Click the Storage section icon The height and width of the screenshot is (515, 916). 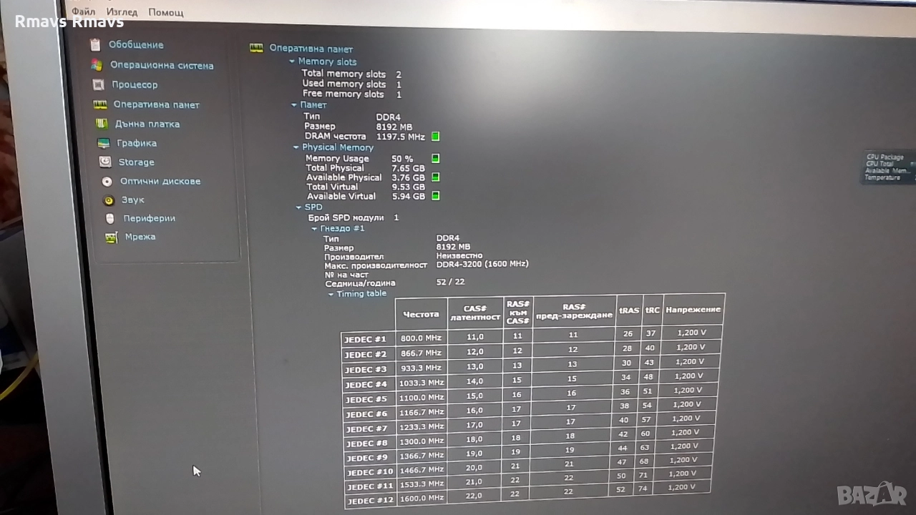coord(104,162)
